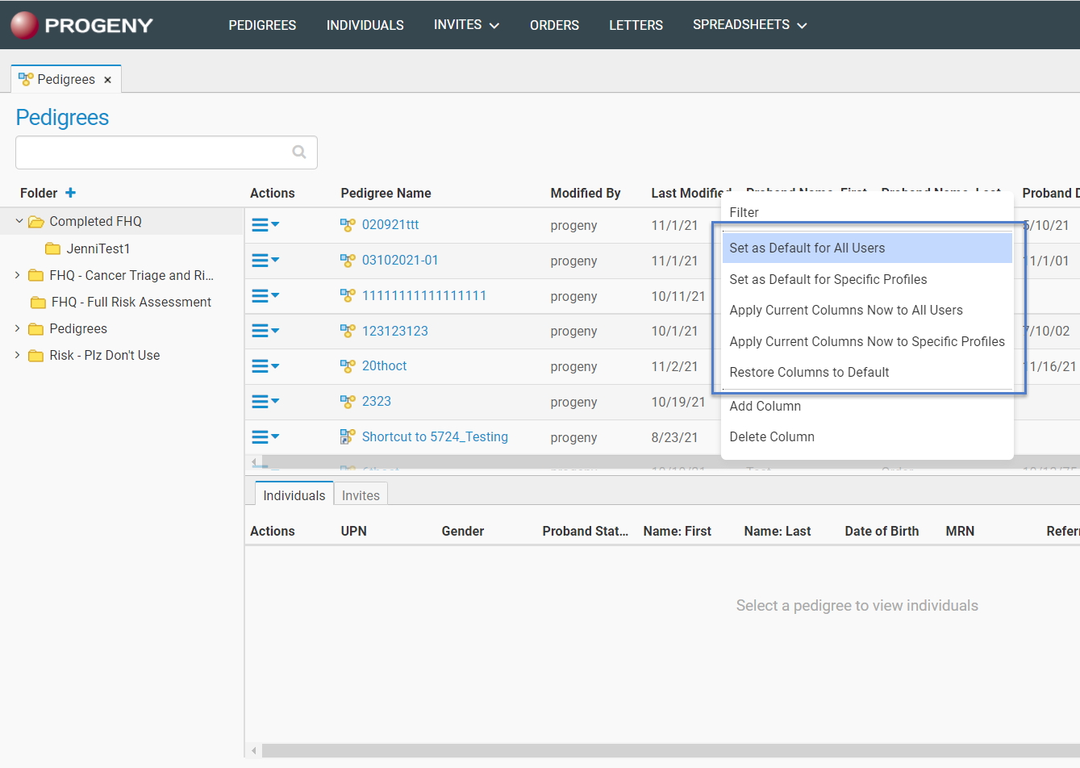Add a new folder with plus icon
Image resolution: width=1080 pixels, height=768 pixels.
(x=71, y=193)
